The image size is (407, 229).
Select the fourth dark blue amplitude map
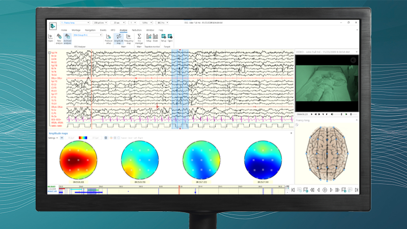tap(263, 160)
